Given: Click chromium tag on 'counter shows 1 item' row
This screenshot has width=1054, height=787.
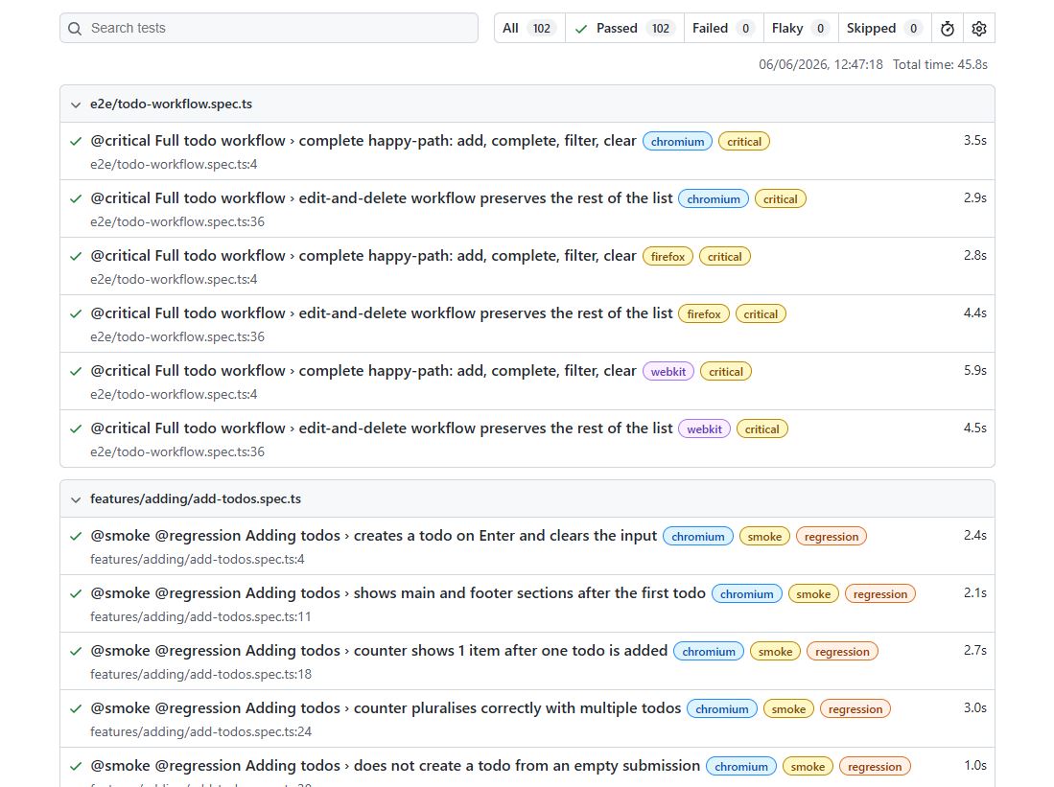Looking at the screenshot, I should pos(709,651).
